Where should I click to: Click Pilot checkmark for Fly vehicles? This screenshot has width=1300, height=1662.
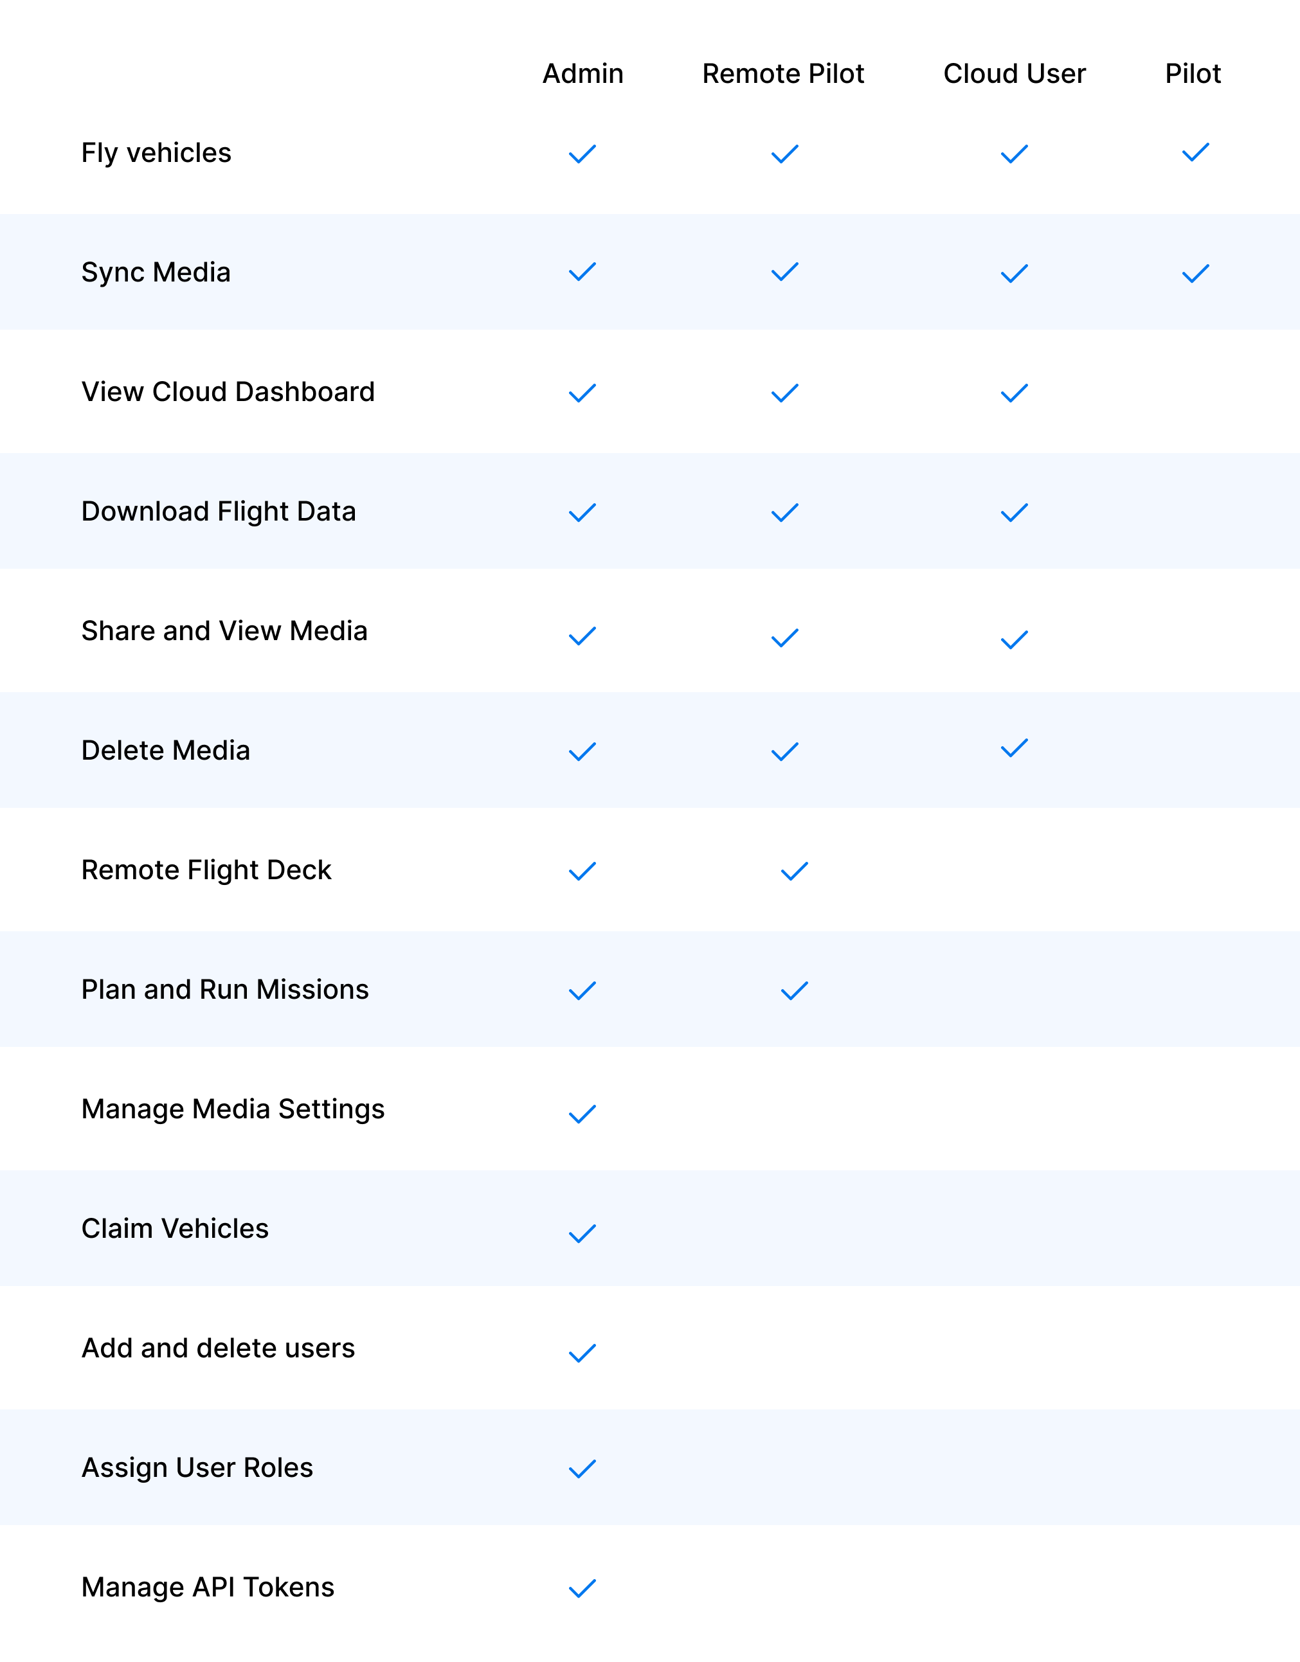pos(1196,152)
